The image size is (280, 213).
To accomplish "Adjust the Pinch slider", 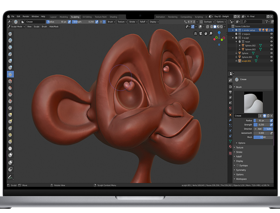I will point(263,137).
